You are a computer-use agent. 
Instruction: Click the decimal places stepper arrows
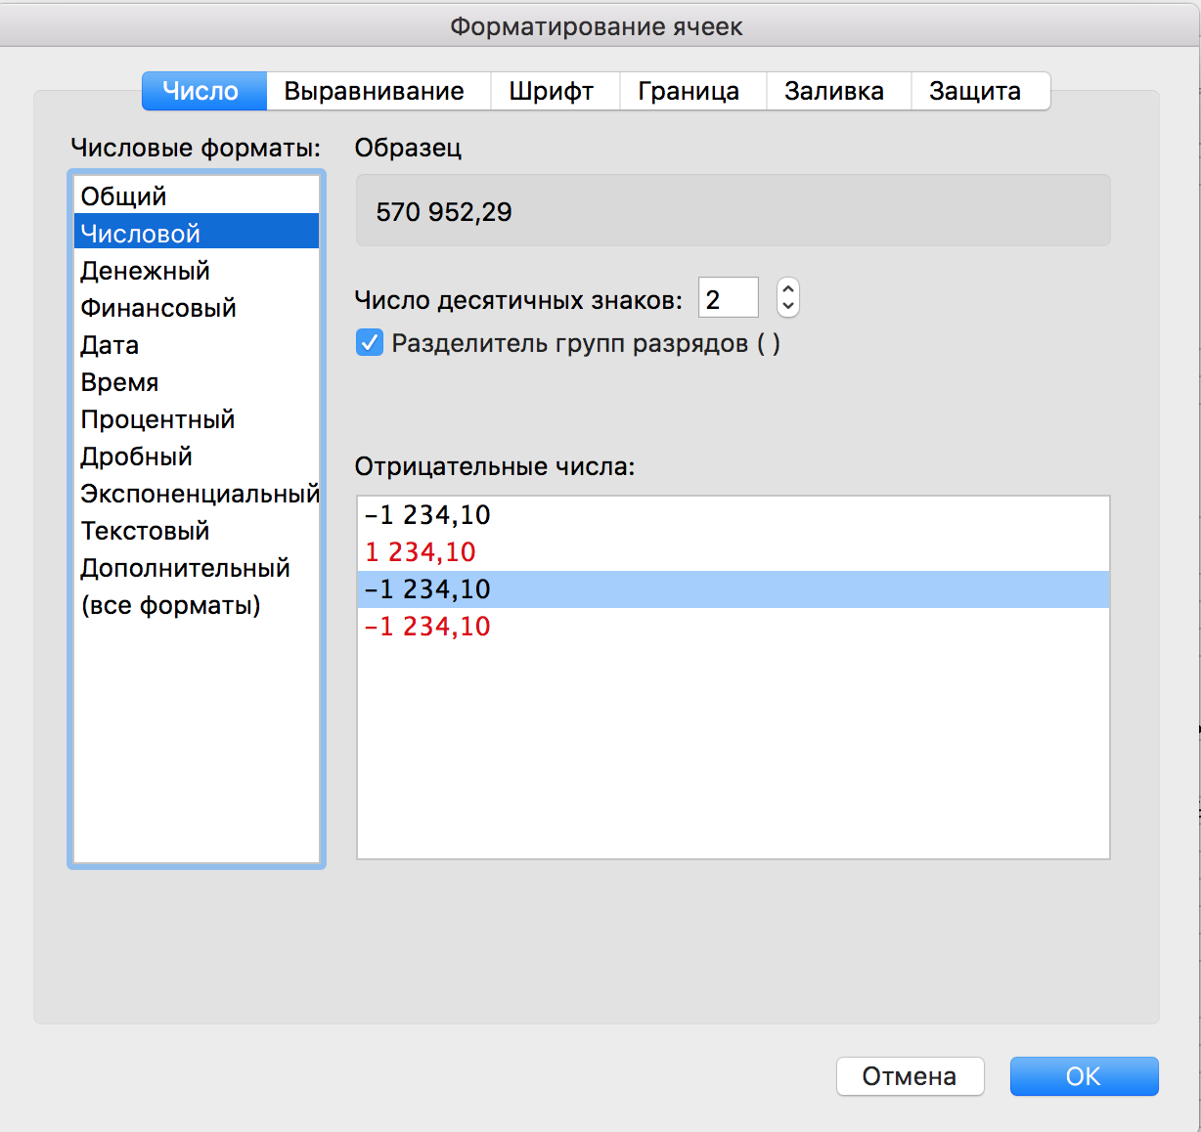[x=787, y=297]
